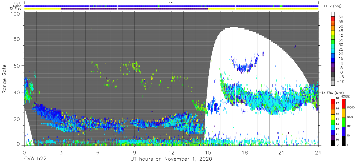358x165 pixels.
Task: Click the 'TX FRQ (MHz)' colorbar title
Action: tap(333, 93)
